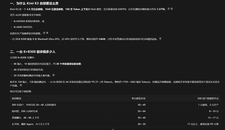Click cell 17 台以上，通常还需 PD 分离
The width and height of the screenshot is (225, 130).
(203, 124)
